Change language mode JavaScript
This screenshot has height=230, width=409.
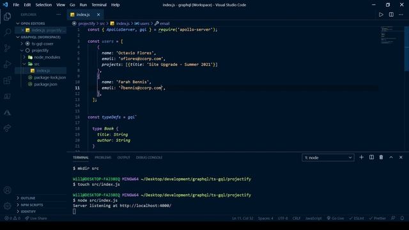(x=313, y=218)
